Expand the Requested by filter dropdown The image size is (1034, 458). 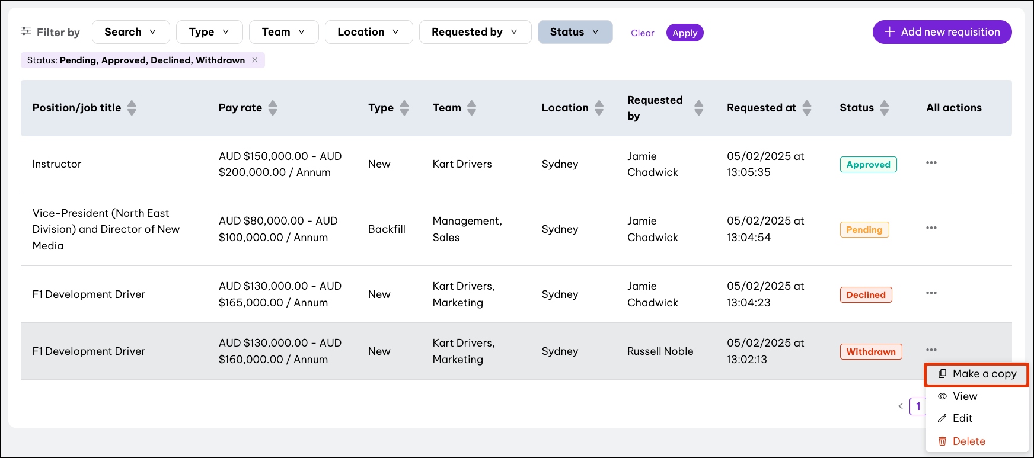[x=475, y=32]
